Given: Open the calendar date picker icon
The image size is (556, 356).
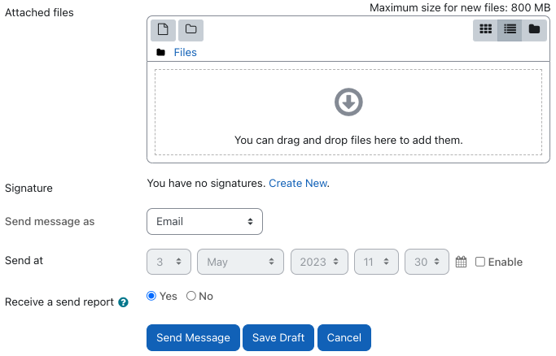Looking at the screenshot, I should point(461,262).
